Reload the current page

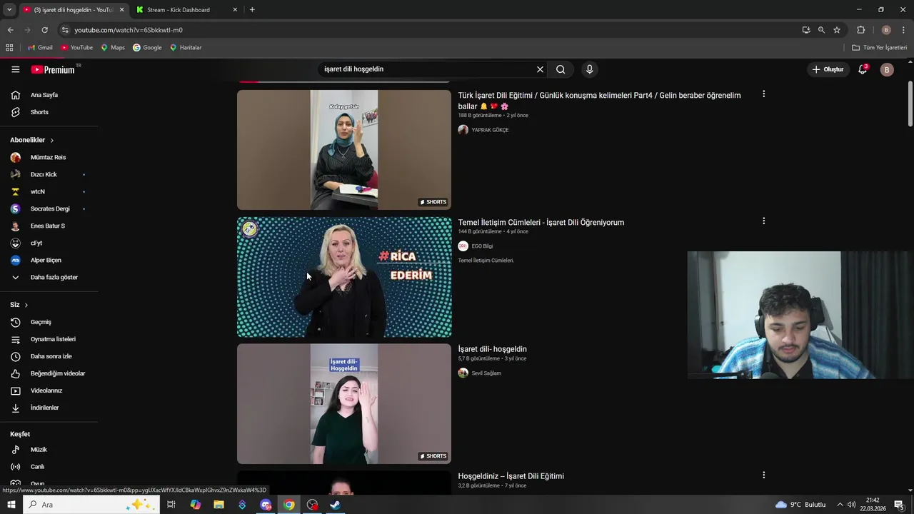click(x=44, y=30)
